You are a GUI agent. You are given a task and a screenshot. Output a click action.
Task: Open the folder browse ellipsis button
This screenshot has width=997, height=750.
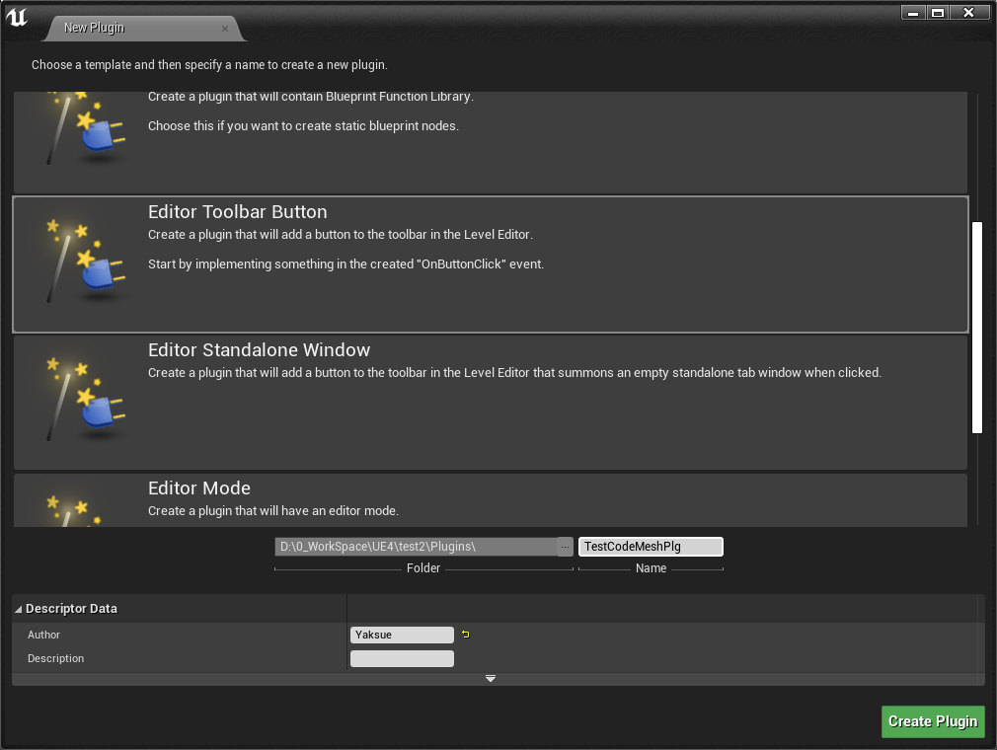coord(565,546)
